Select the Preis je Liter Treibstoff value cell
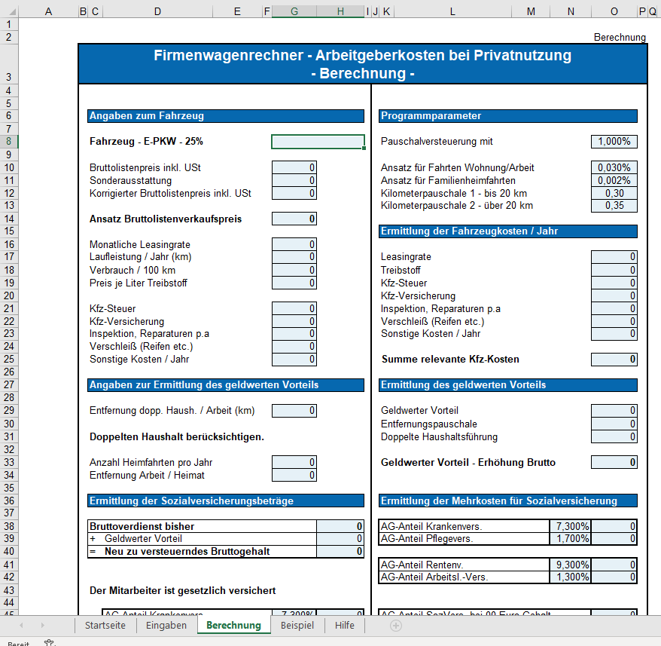 [x=294, y=283]
